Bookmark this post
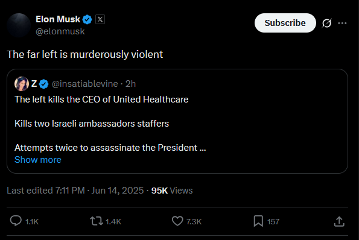 point(258,221)
